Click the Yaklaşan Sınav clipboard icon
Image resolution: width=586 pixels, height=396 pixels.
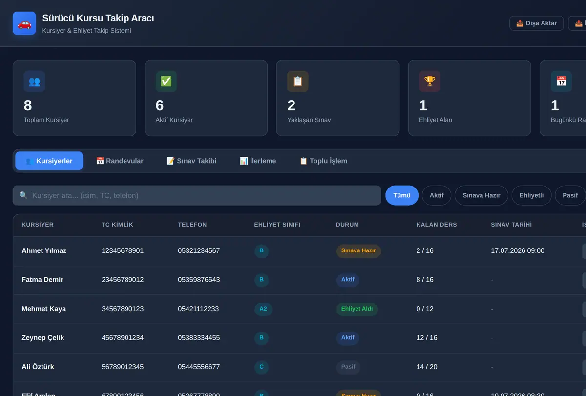[x=298, y=82]
